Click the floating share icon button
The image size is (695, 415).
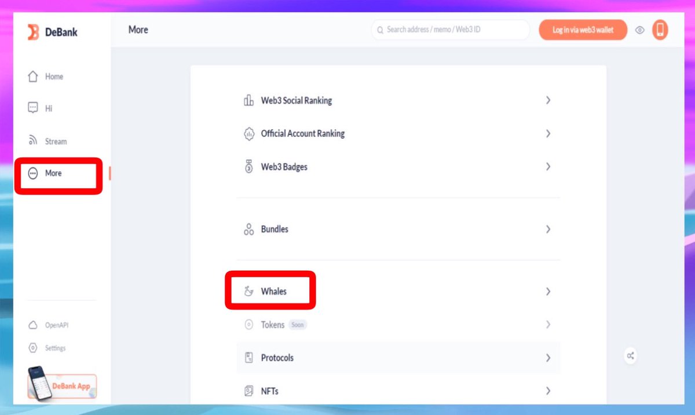click(x=631, y=356)
